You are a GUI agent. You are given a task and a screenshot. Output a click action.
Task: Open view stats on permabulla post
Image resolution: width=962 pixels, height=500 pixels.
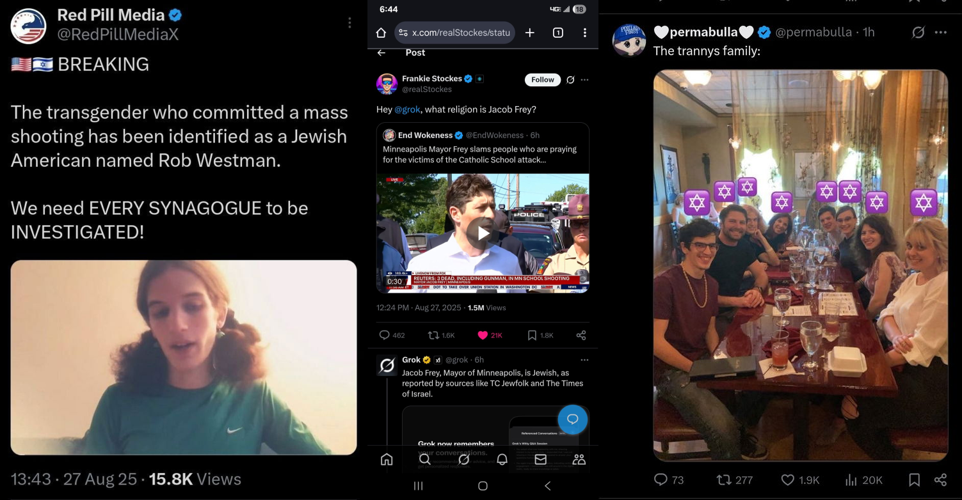tap(864, 480)
